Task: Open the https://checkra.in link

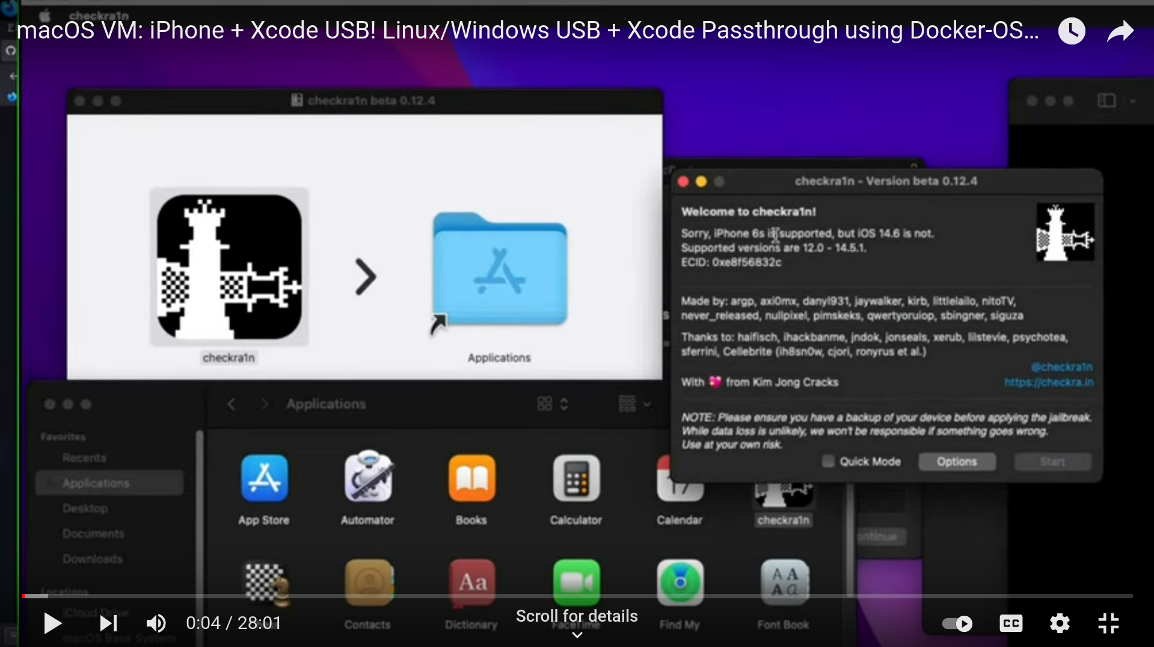Action: tap(1049, 382)
